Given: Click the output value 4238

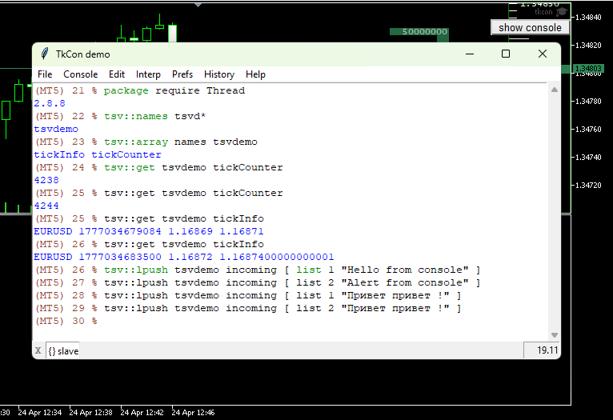Looking at the screenshot, I should point(46,180).
